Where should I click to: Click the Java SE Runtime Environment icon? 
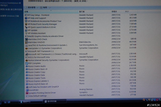[26, 45]
